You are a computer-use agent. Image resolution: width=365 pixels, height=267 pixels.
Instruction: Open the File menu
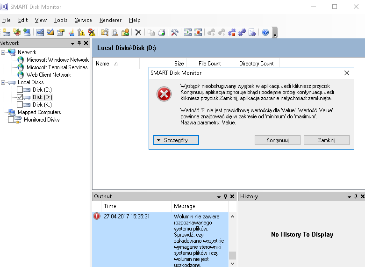6,20
